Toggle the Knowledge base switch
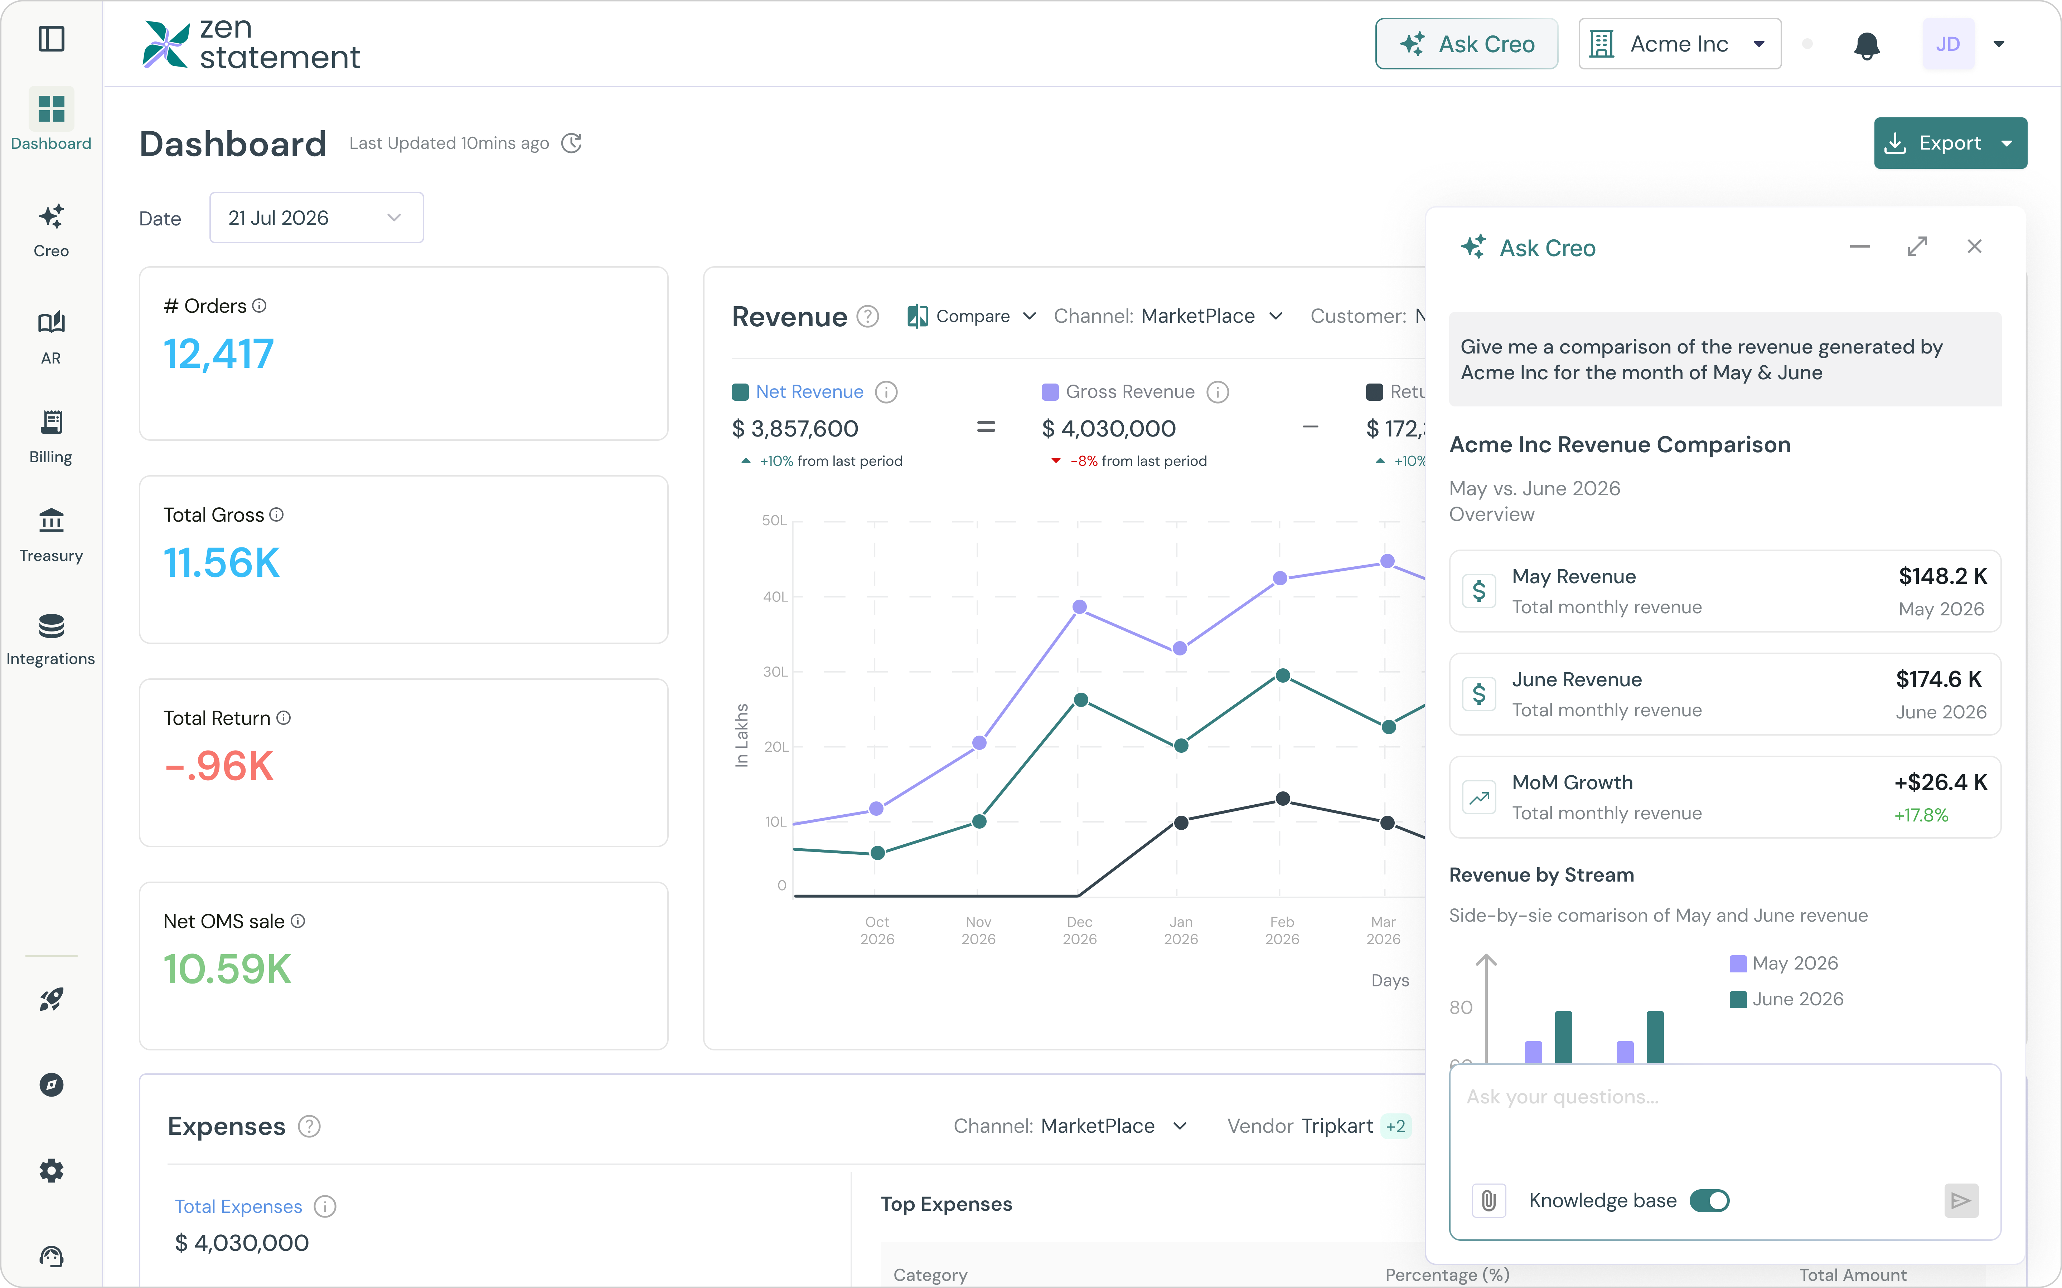 pos(1709,1200)
